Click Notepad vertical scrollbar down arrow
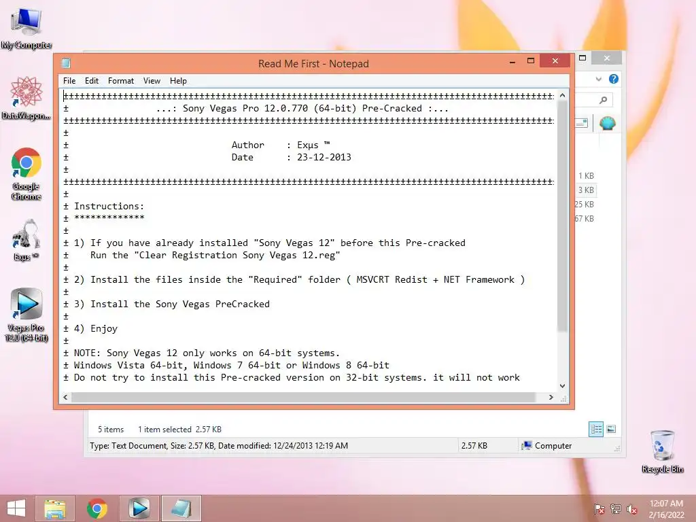The height and width of the screenshot is (522, 696). (x=562, y=386)
